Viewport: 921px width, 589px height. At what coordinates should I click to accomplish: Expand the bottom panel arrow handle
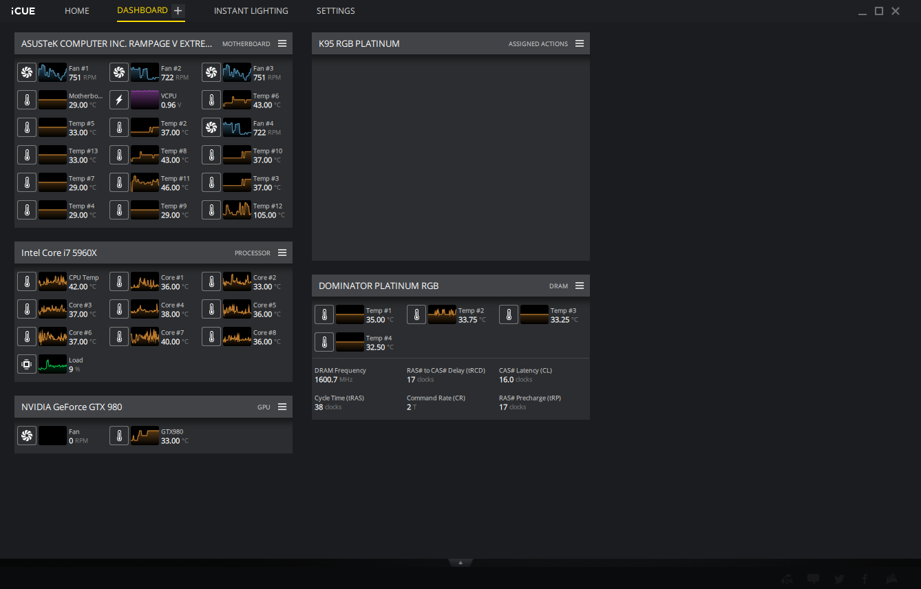460,563
